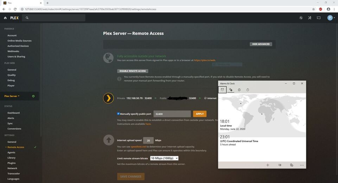
Task: Click the select clocks list icon
Action: coord(280,165)
